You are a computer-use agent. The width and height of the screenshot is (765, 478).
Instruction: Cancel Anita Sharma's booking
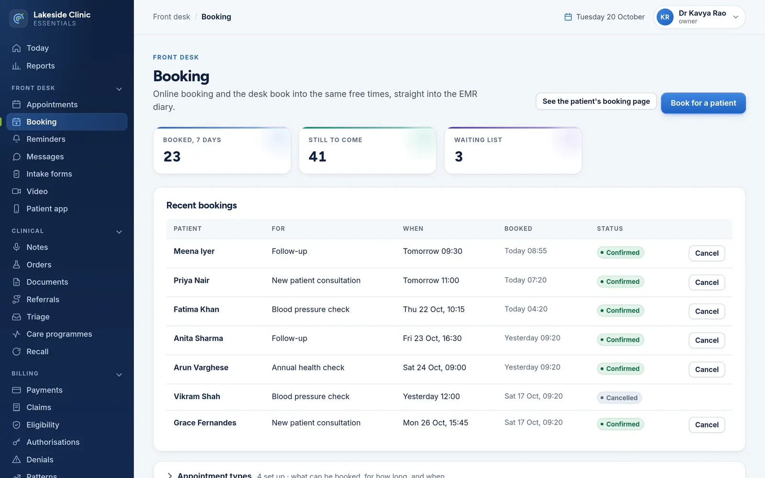[707, 340]
